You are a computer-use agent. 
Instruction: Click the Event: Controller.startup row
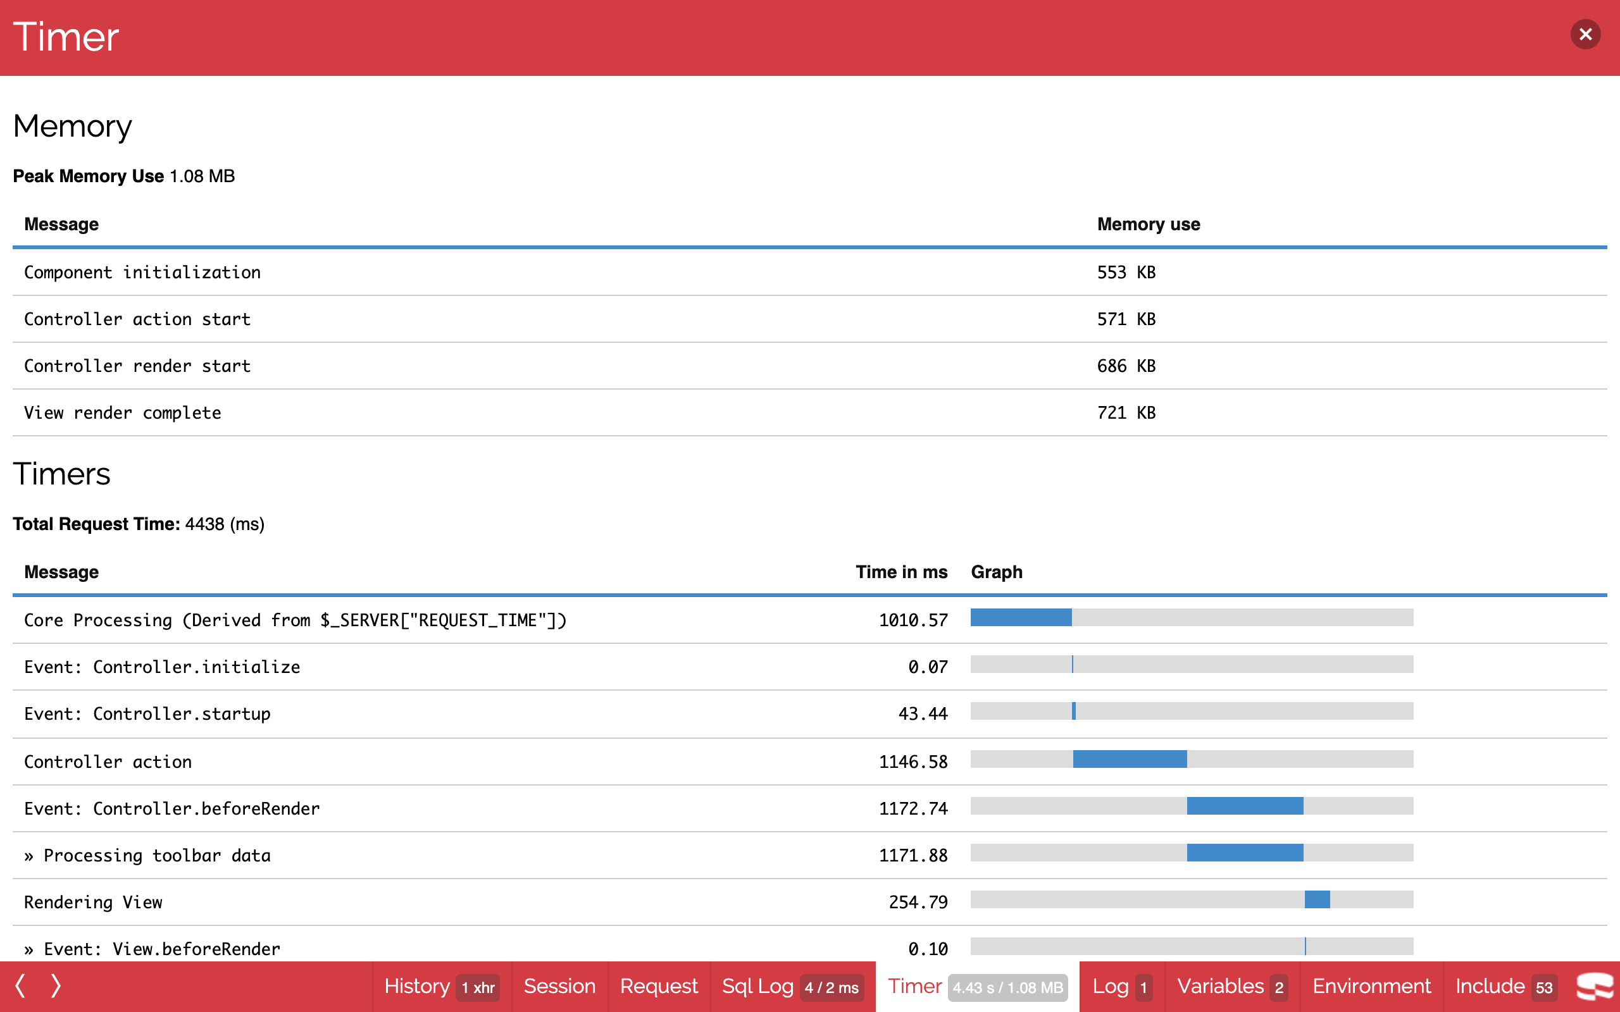tap(810, 714)
